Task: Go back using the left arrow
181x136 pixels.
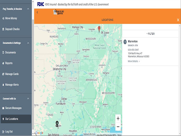Action: (37, 12)
